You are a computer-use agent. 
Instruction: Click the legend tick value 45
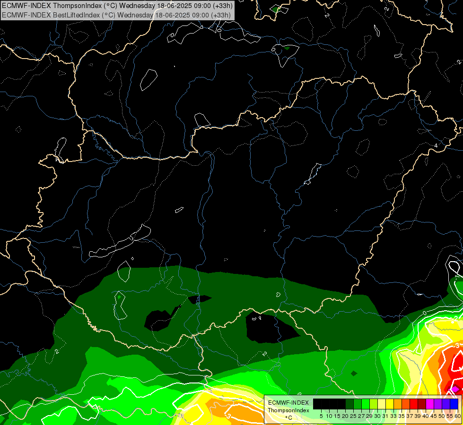434,416
